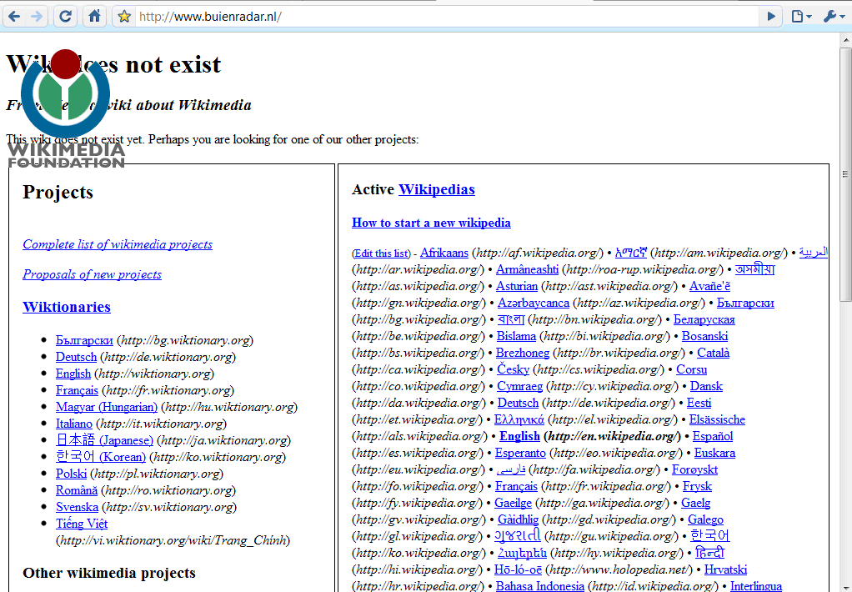Open the Avañe'ẽ Wikipedia link
852x592 pixels.
709,286
